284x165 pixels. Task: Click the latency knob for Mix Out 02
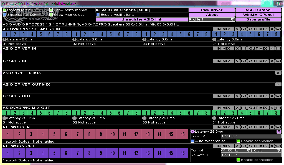[74, 118]
